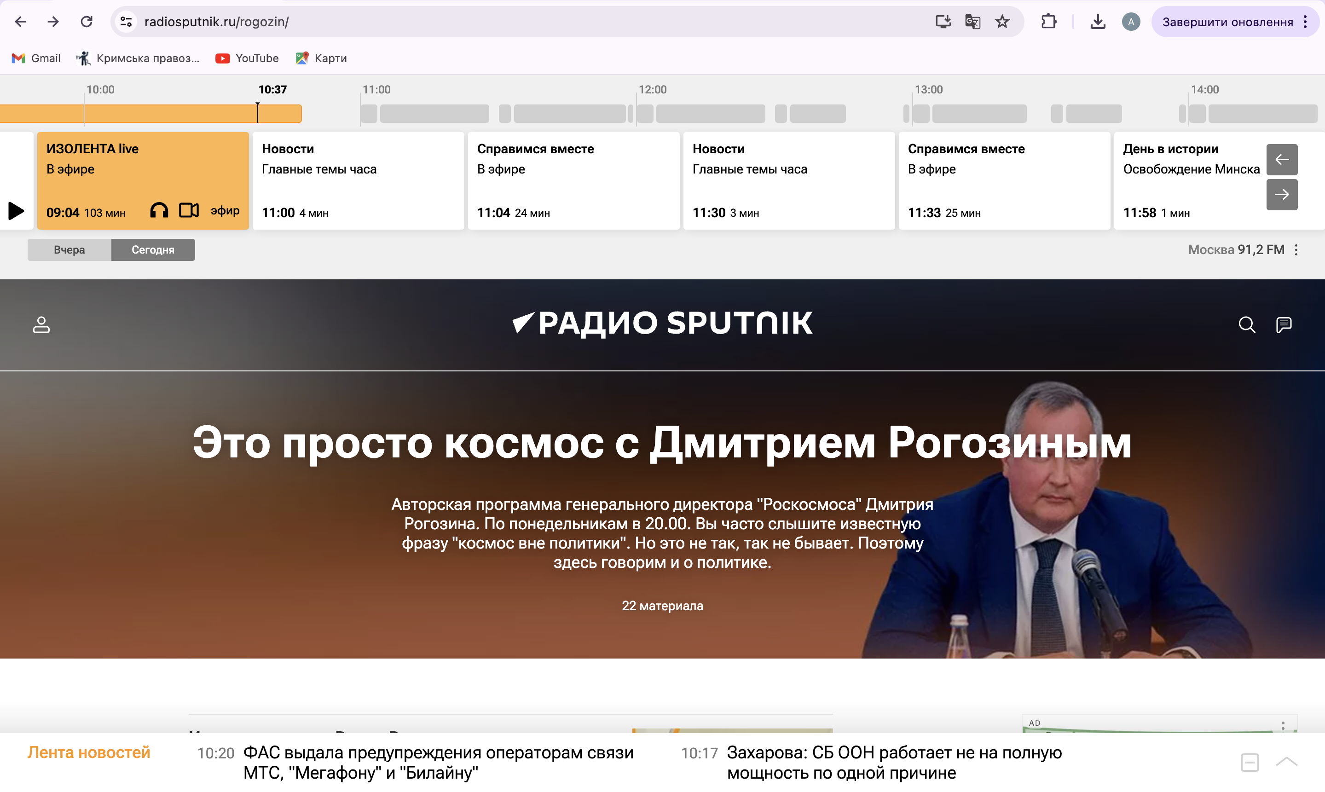1325x792 pixels.
Task: Click the orange live progress bar
Action: (x=150, y=114)
